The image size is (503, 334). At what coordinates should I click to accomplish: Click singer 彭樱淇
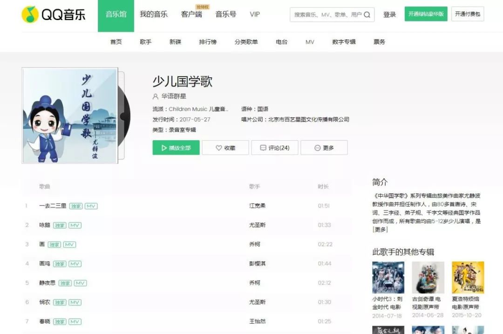257,264
